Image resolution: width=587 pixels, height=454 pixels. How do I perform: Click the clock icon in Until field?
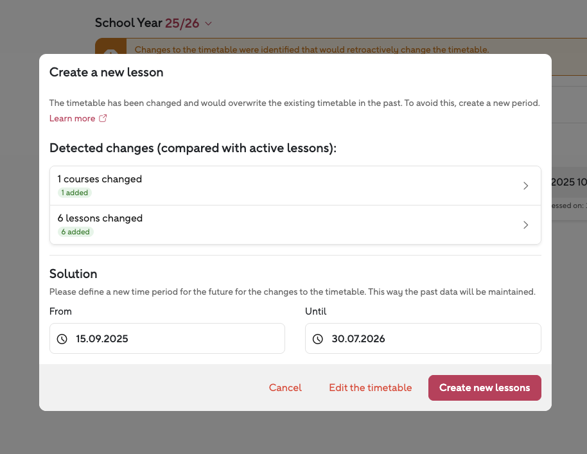[x=318, y=338]
